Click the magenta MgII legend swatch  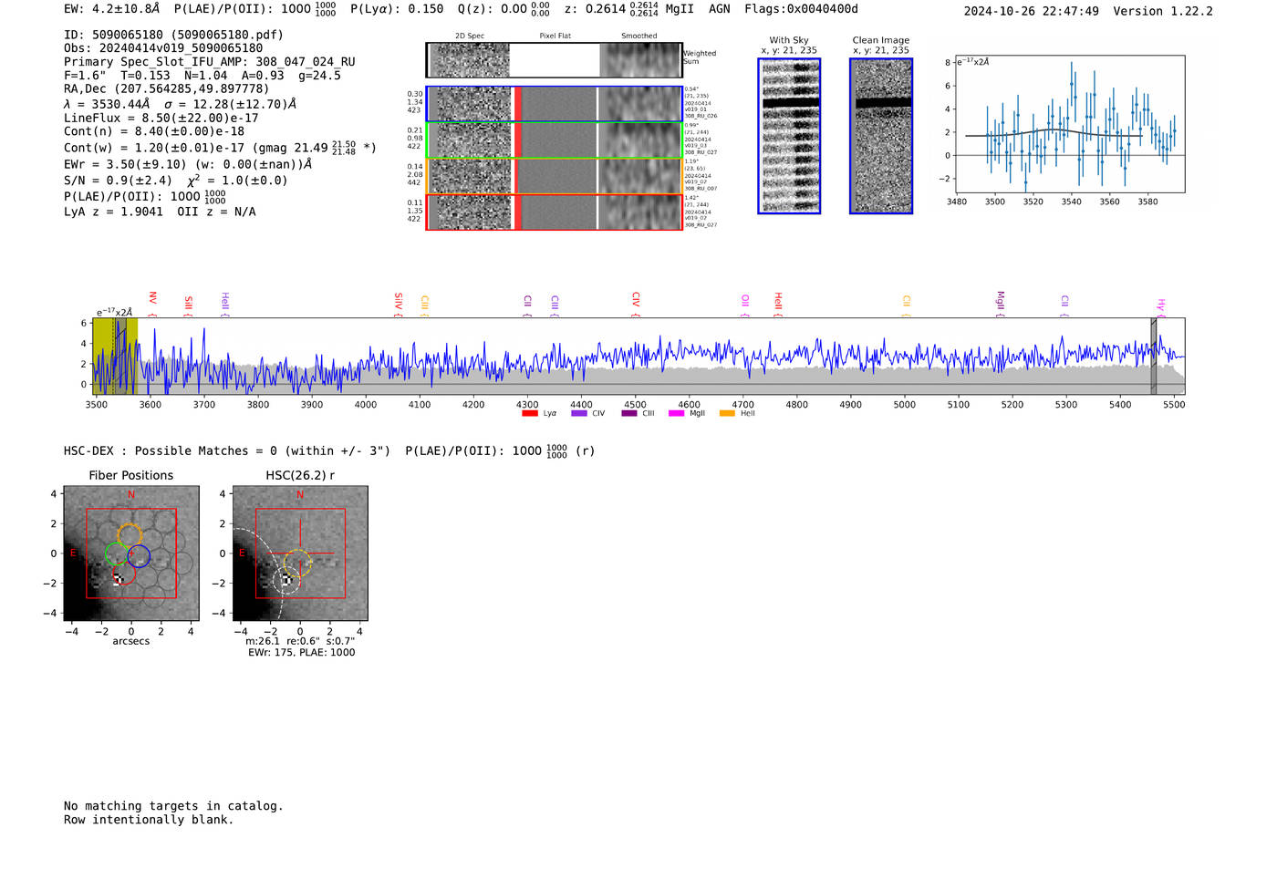click(x=676, y=414)
